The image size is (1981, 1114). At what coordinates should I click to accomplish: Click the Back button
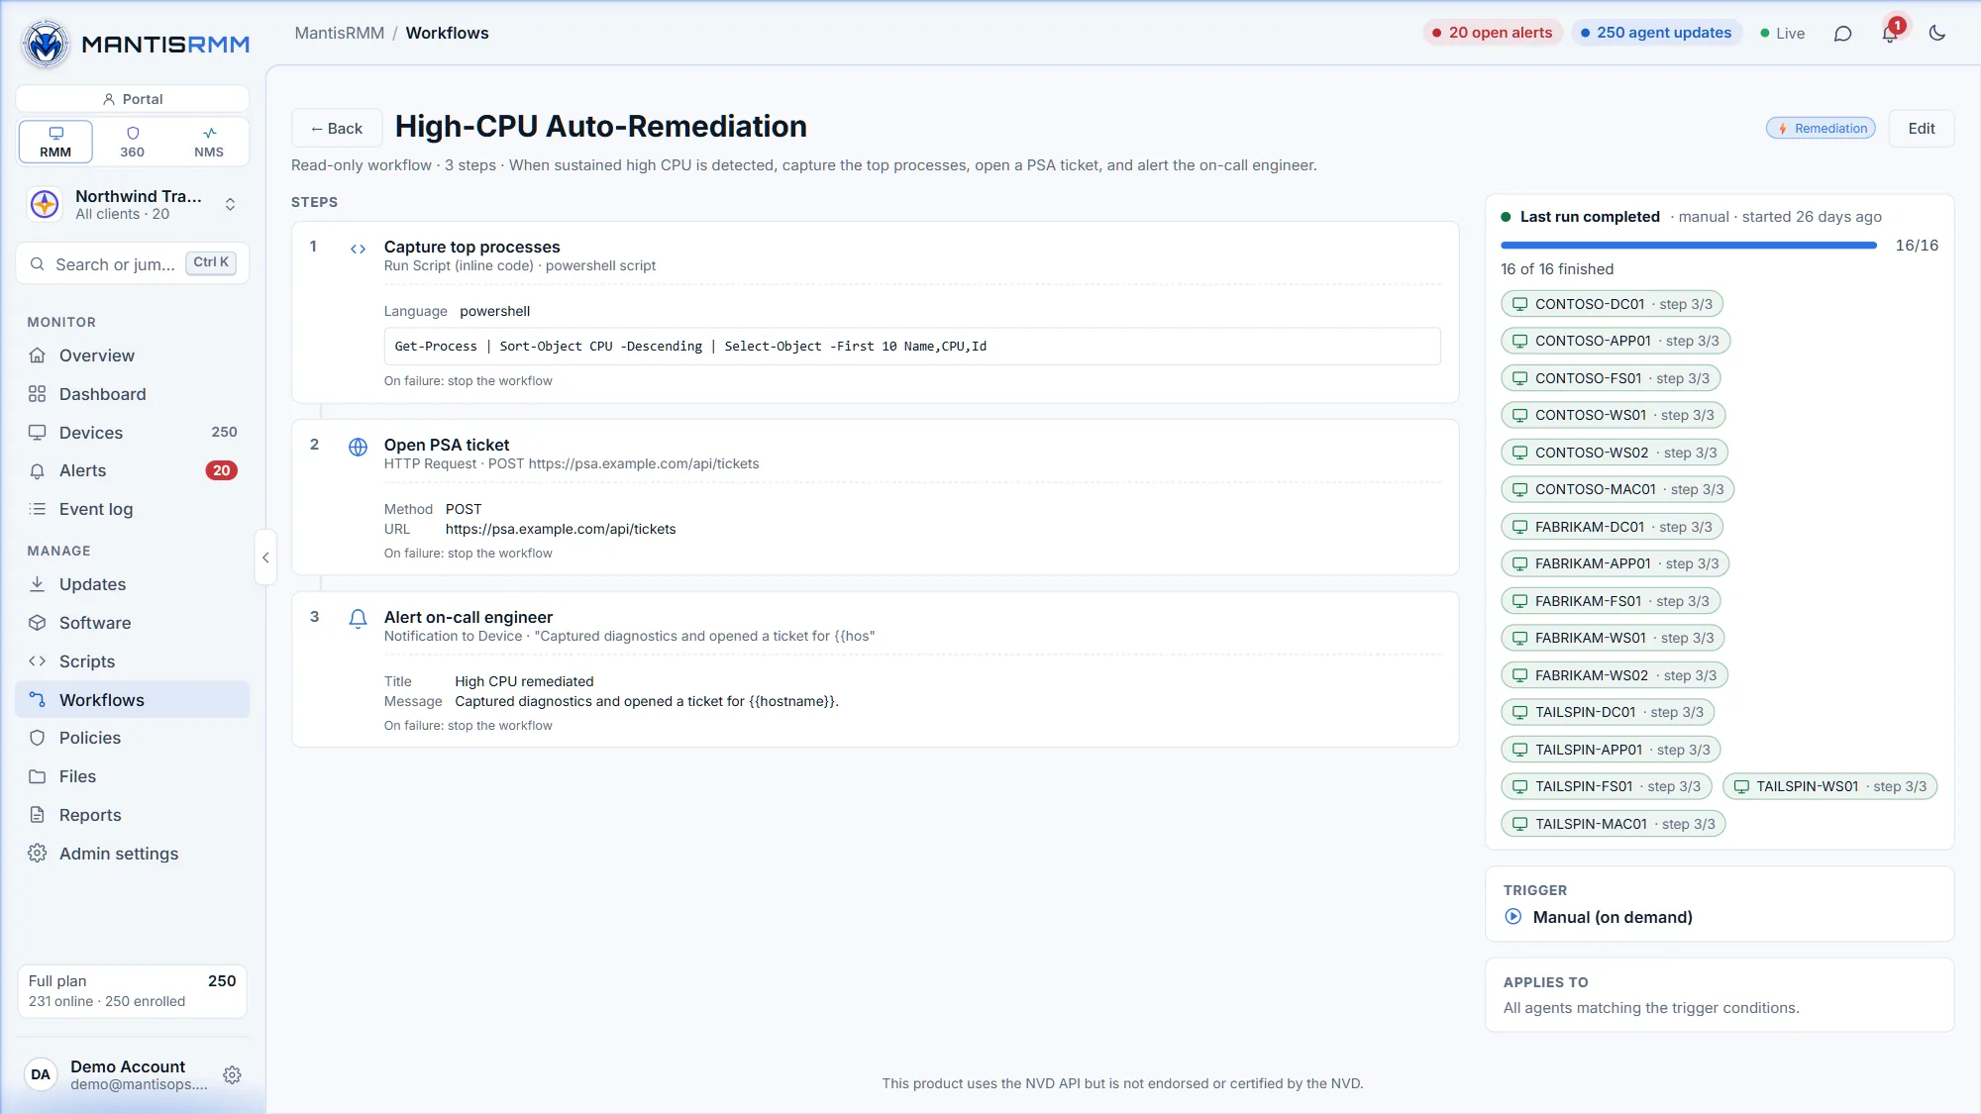337,129
